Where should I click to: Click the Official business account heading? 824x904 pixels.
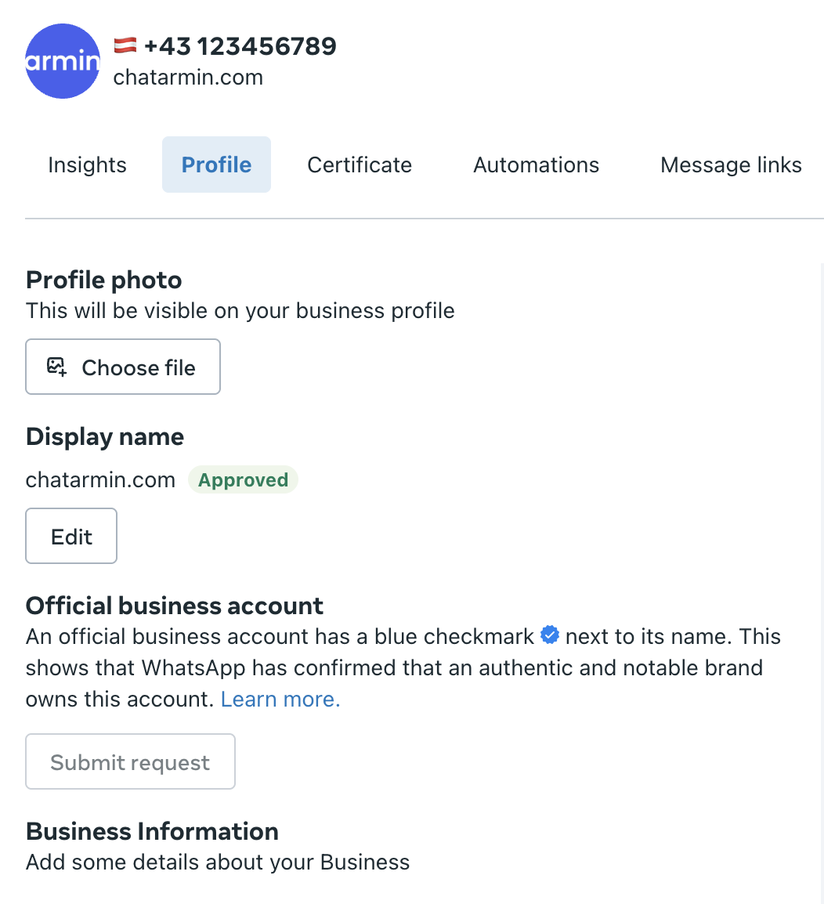point(175,606)
